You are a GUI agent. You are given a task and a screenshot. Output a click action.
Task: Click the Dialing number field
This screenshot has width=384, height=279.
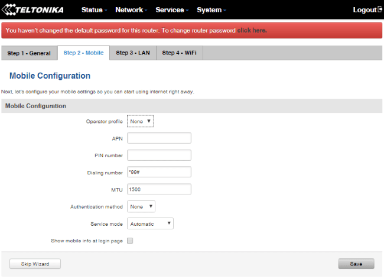(x=159, y=173)
